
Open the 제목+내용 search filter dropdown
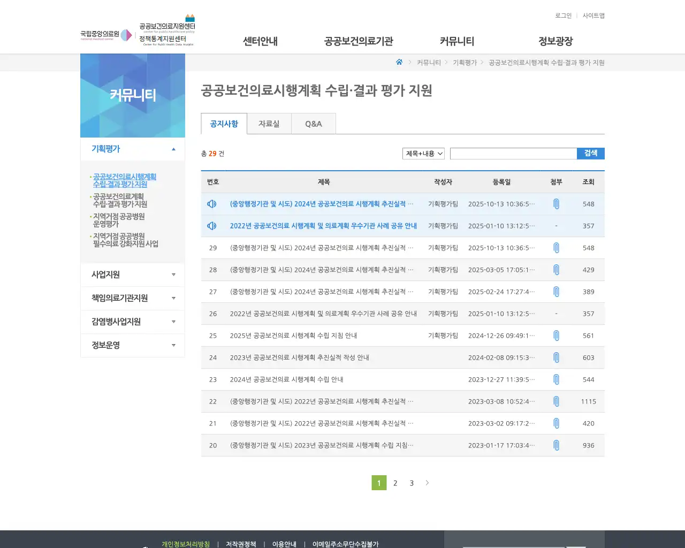pos(423,153)
